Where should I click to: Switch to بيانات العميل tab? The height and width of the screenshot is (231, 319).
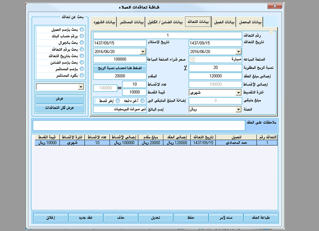tap(224, 22)
